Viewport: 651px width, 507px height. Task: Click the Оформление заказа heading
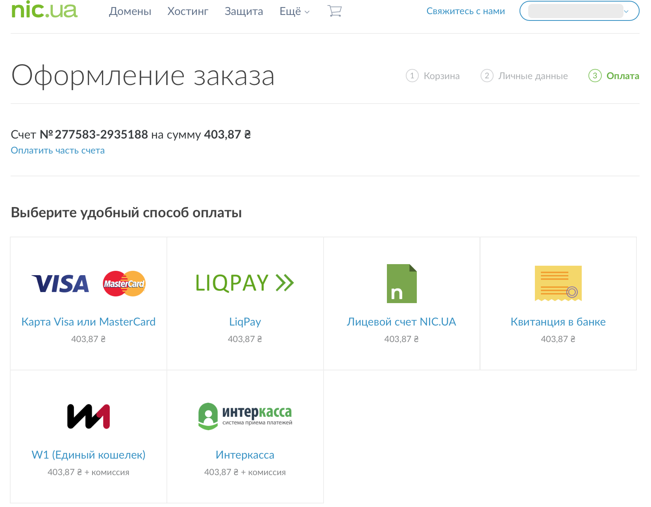[x=143, y=76]
